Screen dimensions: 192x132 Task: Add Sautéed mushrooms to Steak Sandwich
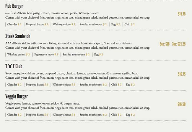point(76,55)
